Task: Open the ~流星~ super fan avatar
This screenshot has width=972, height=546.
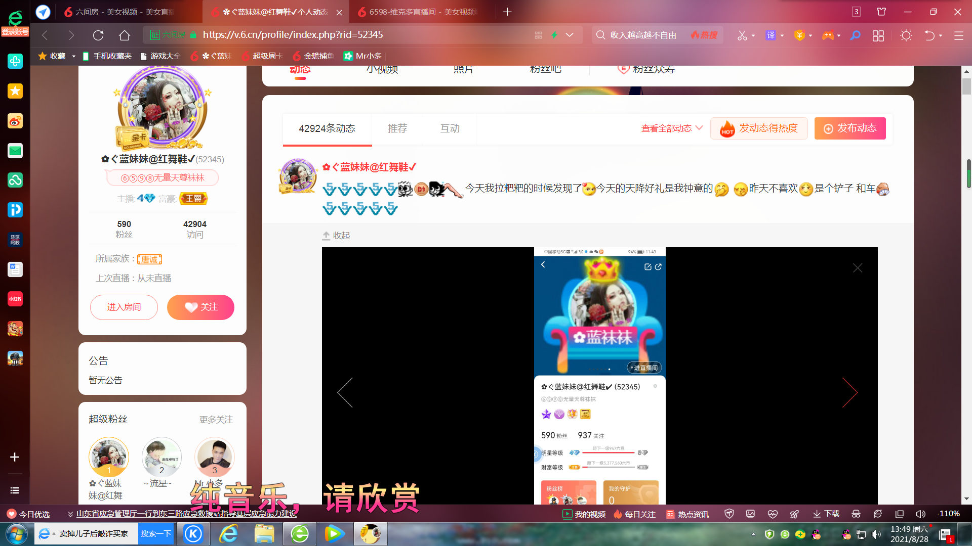Action: (161, 457)
